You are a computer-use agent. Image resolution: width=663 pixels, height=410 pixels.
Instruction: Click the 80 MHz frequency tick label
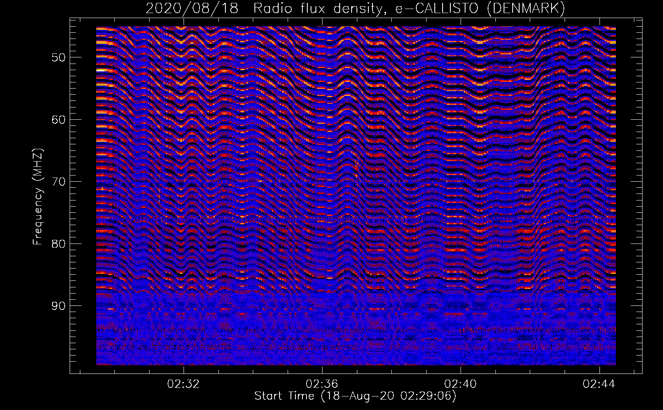coord(58,244)
